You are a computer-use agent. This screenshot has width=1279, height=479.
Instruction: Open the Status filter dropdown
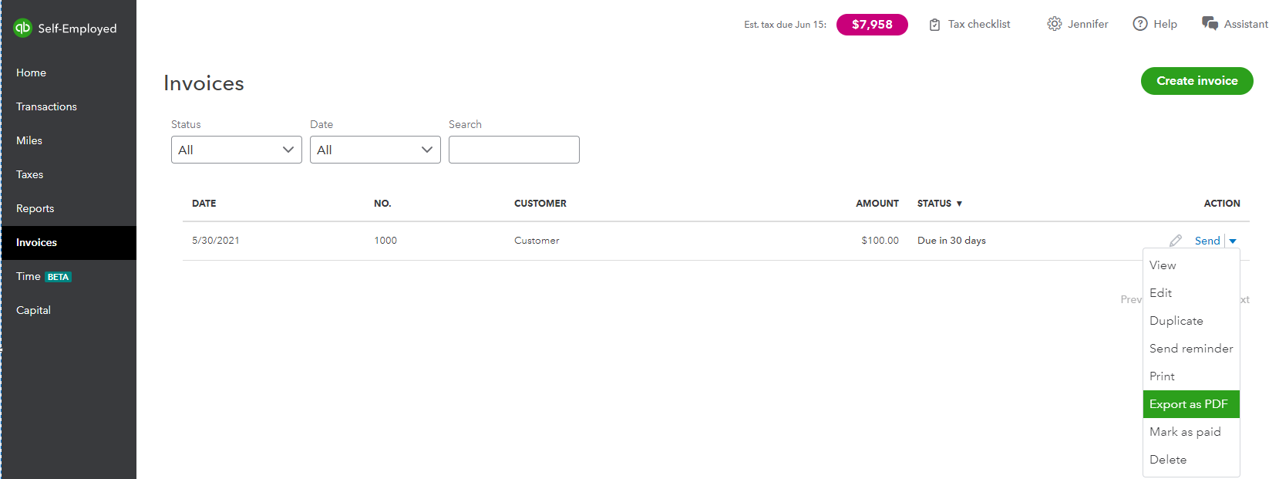236,150
